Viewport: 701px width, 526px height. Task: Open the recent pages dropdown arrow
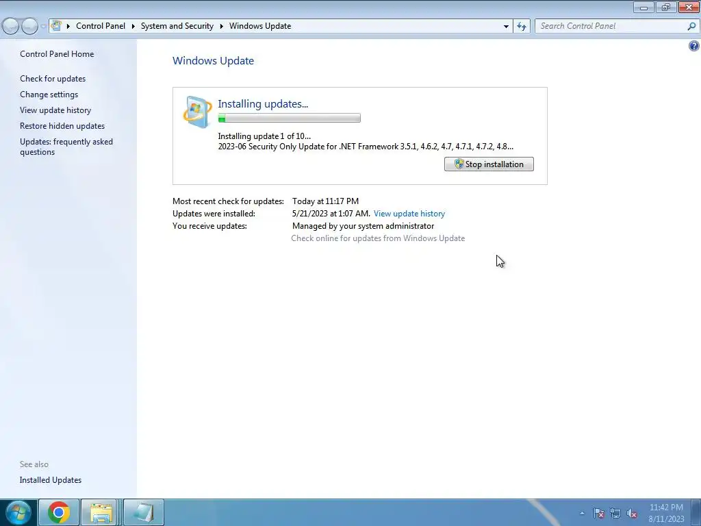[43, 27]
